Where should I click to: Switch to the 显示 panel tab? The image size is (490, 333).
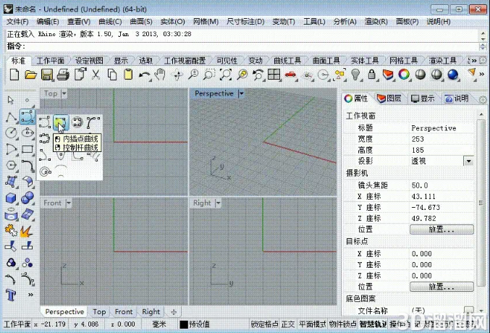pos(423,98)
